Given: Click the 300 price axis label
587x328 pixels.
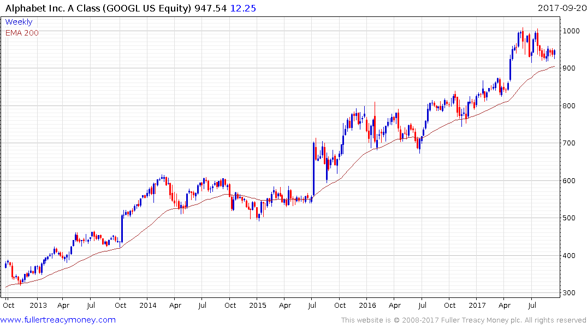Looking at the screenshot, I should pyautogui.click(x=569, y=293).
